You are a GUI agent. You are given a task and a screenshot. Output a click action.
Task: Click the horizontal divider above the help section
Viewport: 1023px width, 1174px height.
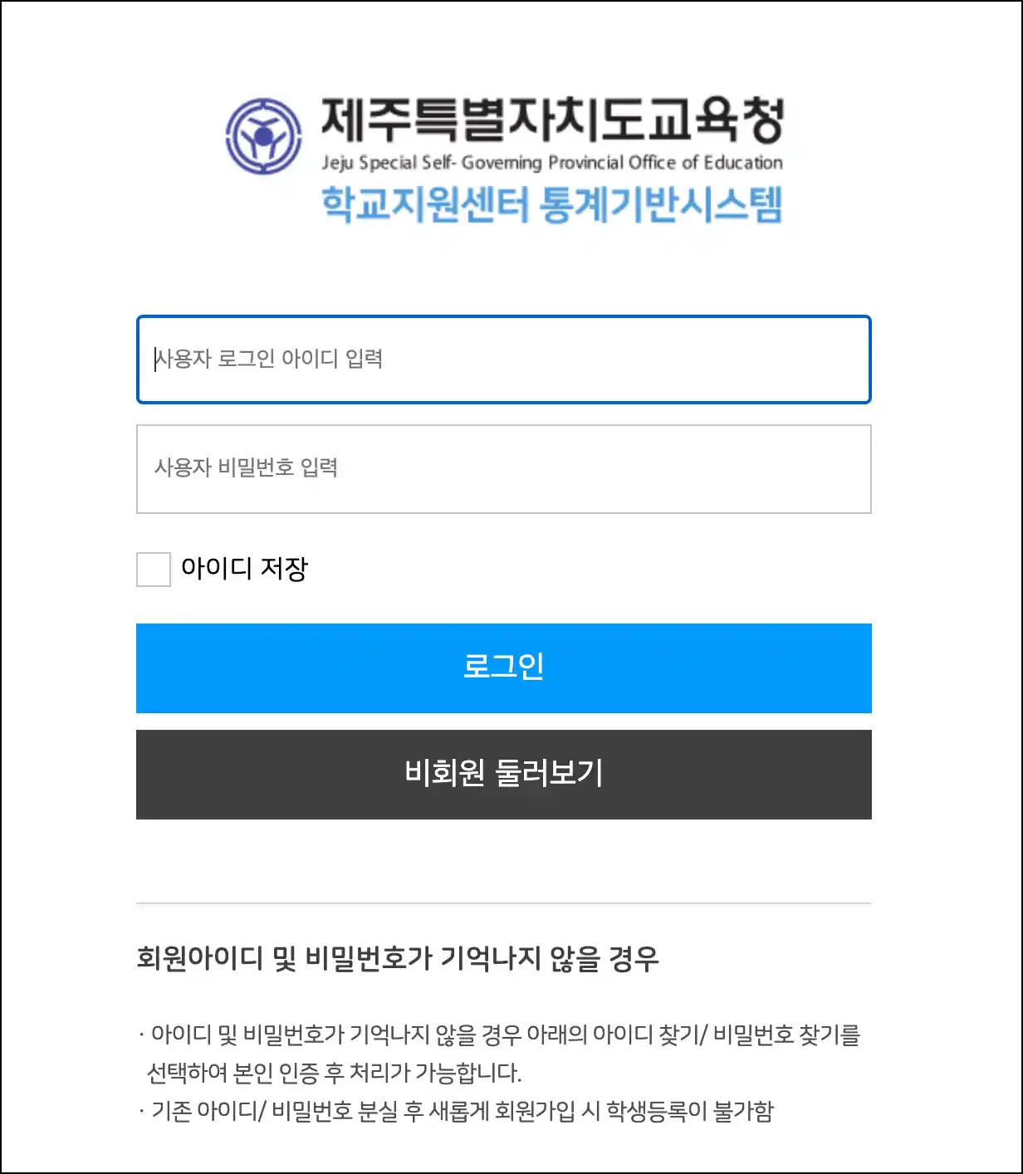point(504,903)
